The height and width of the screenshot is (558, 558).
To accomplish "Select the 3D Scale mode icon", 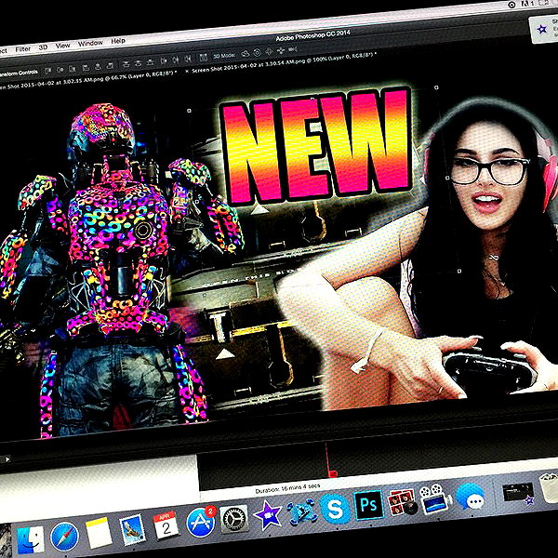I will pos(293,49).
